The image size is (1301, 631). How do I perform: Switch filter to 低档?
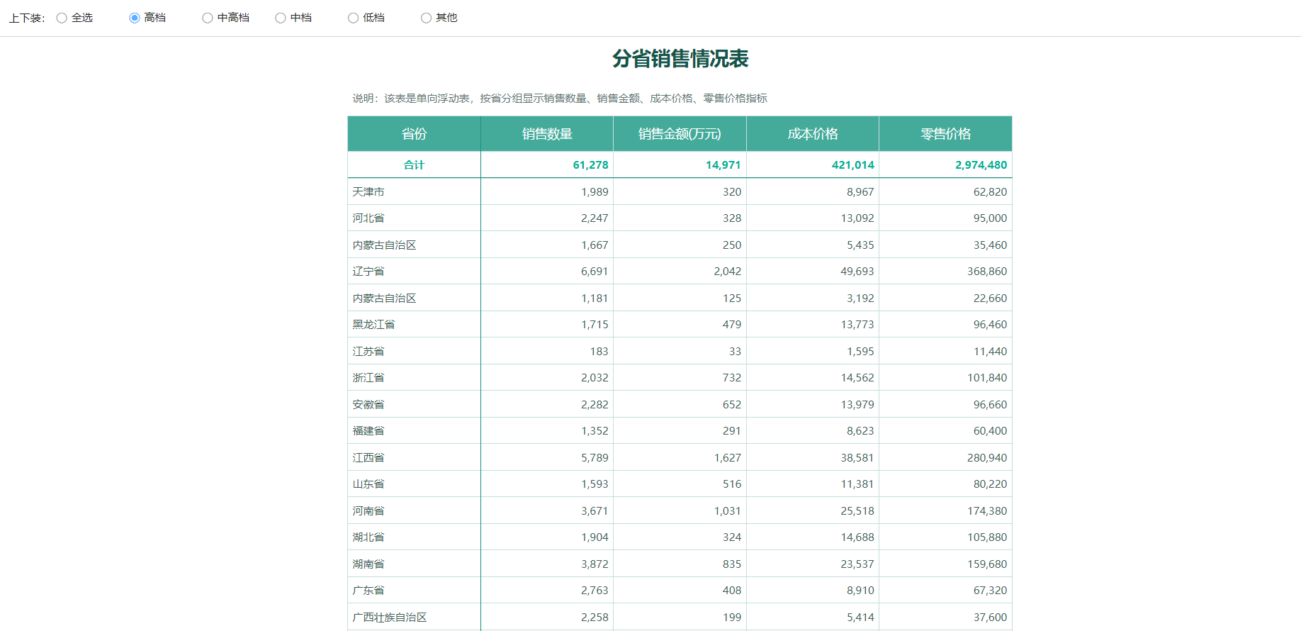[354, 18]
